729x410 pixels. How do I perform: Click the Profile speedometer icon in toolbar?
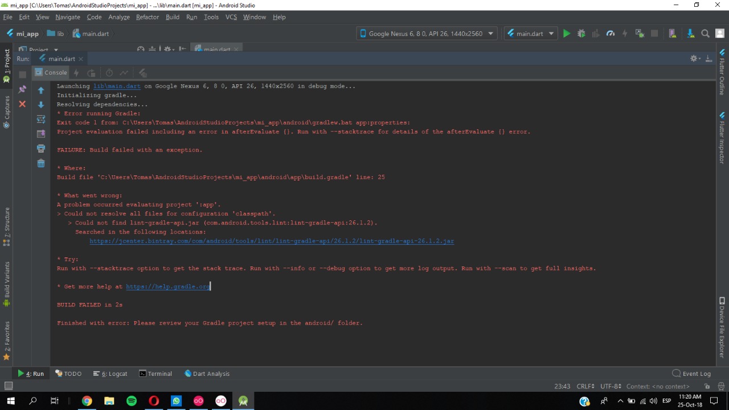click(x=611, y=34)
